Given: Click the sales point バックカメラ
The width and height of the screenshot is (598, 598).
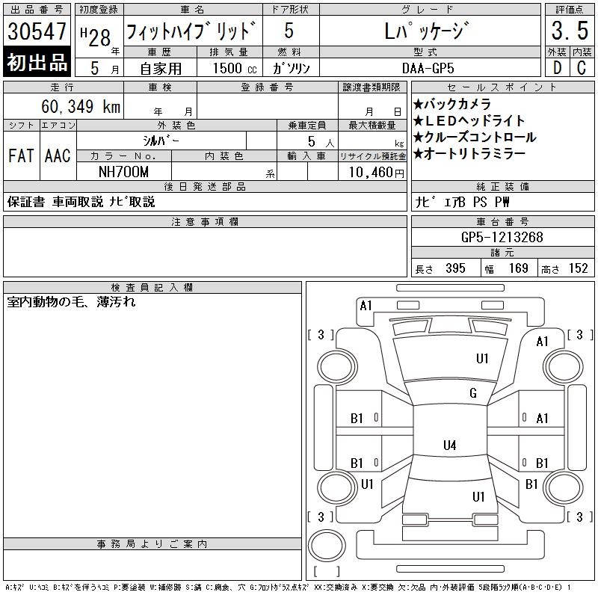Looking at the screenshot, I should pos(452,104).
